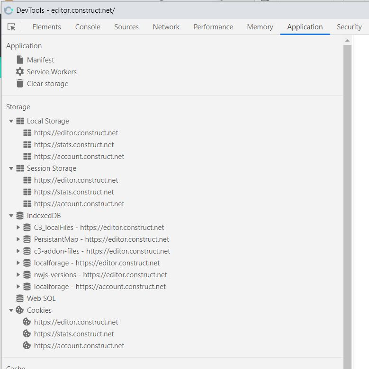Image resolution: width=369 pixels, height=369 pixels.
Task: Click the nwjs-versions database icon
Action: (x=27, y=275)
